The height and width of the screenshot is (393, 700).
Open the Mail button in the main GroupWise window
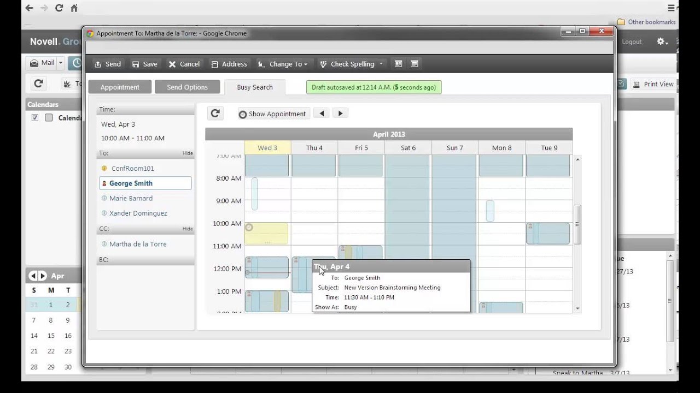[42, 63]
